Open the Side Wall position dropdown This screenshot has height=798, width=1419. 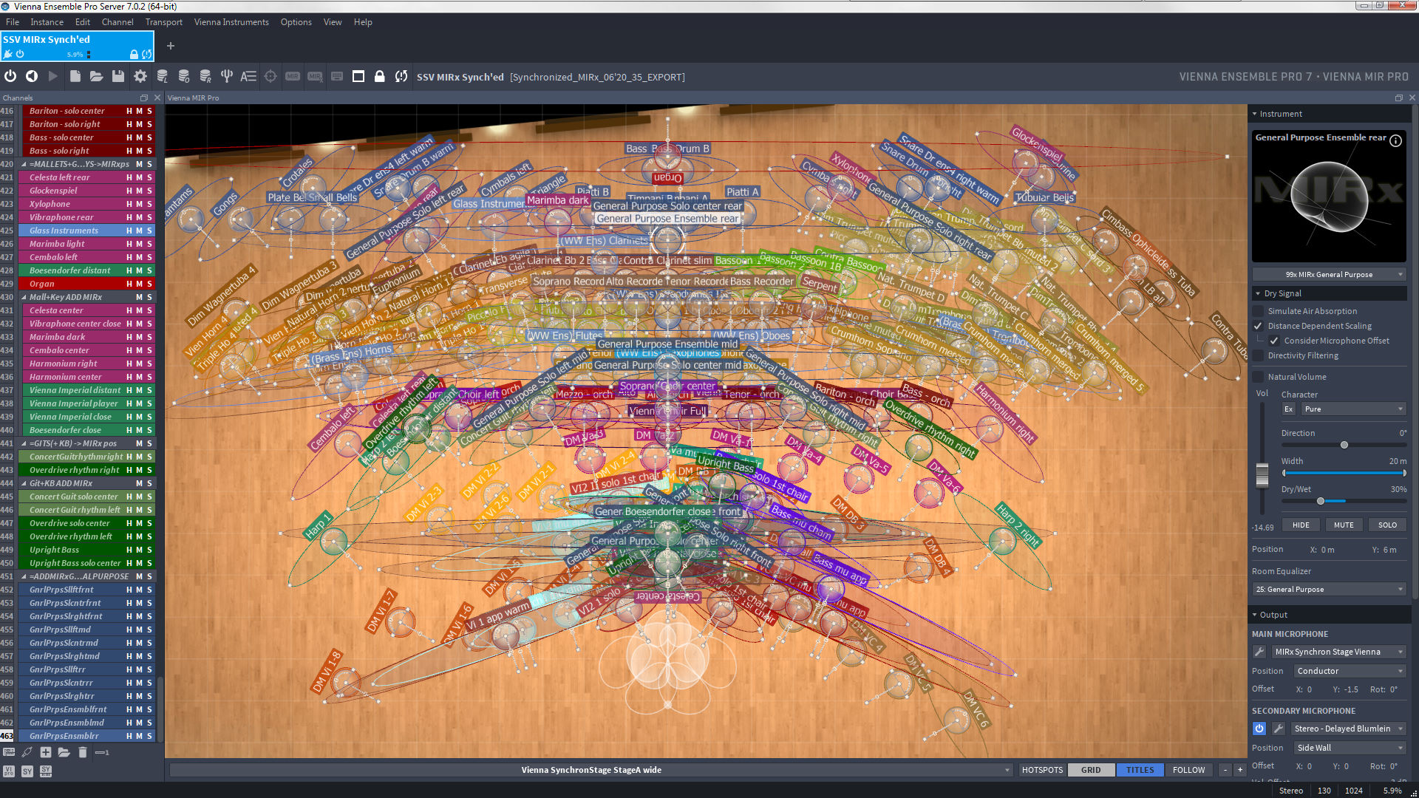click(1350, 748)
